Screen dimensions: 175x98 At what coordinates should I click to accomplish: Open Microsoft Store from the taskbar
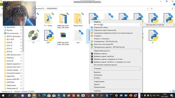49,96
